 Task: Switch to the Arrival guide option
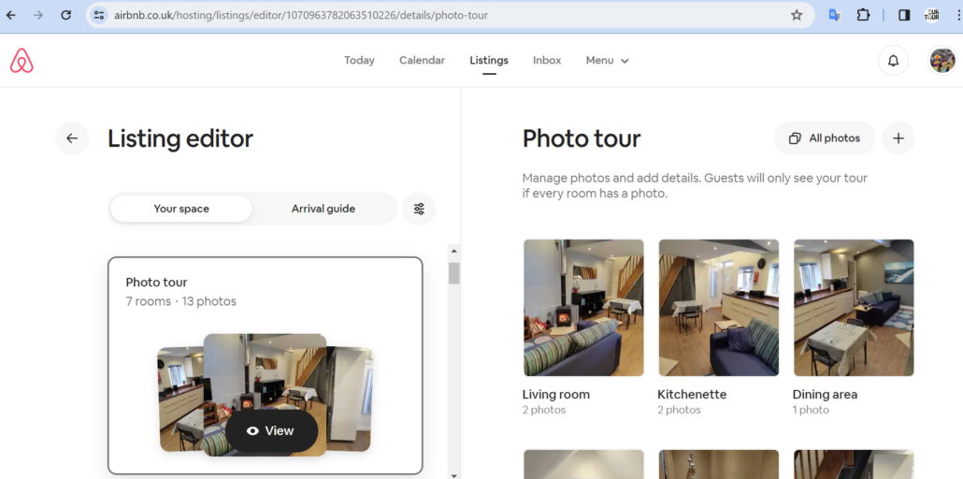[x=323, y=209]
